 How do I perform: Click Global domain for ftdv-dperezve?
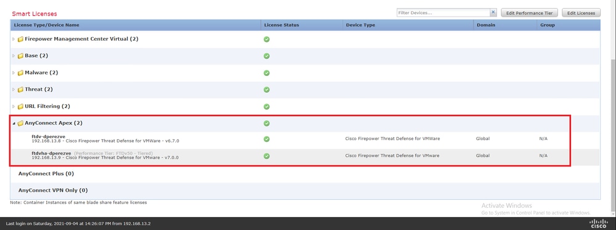point(483,139)
